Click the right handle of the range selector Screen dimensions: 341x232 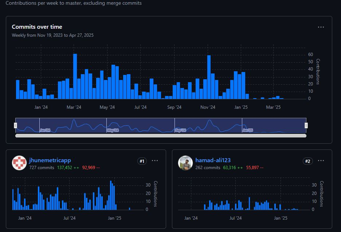click(306, 125)
